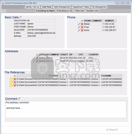Viewport: 132px width, 134px height.
Task: Edit the Fixed phone entry
Action: (79, 27)
